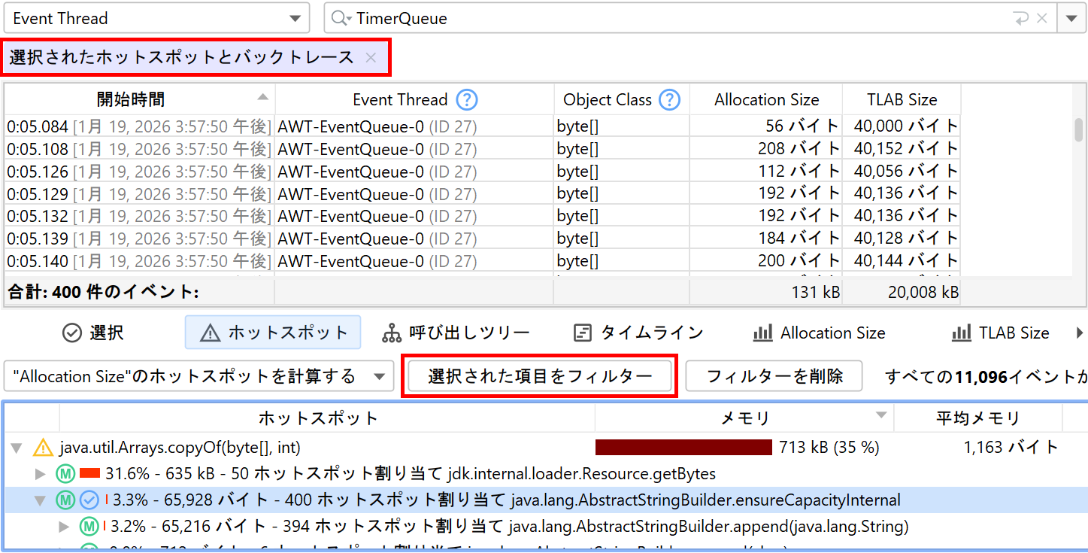Collapse the AbstractStringBuilder.ensureCapacityInternal node

click(x=41, y=500)
